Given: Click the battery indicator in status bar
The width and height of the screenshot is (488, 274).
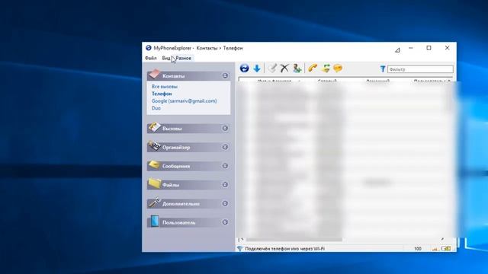Looking at the screenshot, I should click(446, 249).
